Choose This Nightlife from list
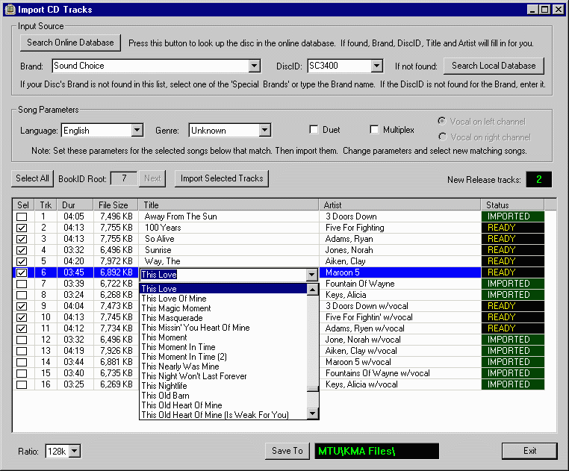Screen dimensions: 569x471 click(x=223, y=386)
